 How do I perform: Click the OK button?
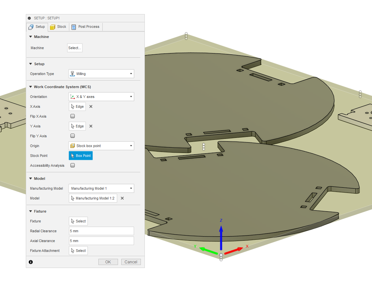point(108,262)
